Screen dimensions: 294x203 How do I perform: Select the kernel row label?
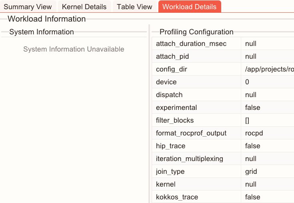[166, 184]
